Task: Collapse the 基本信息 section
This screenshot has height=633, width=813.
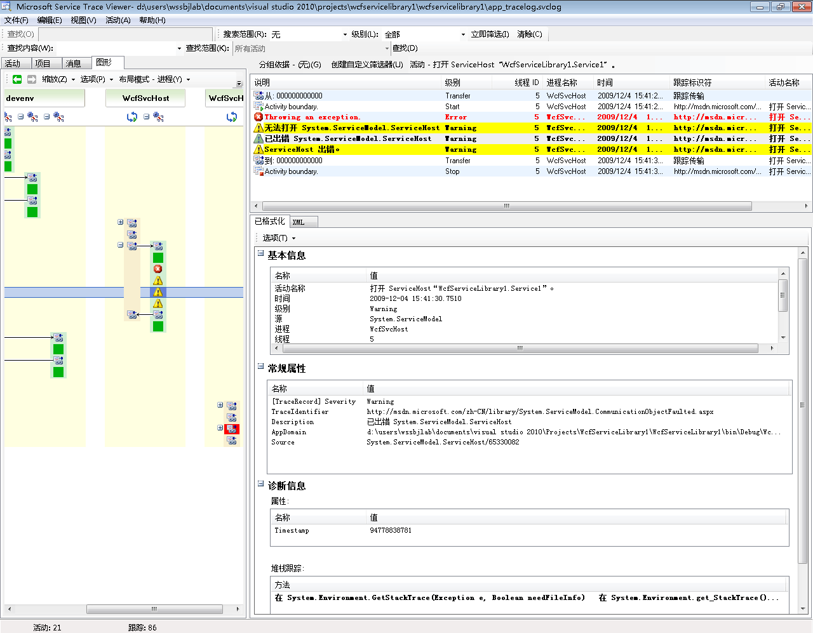Action: pos(260,253)
